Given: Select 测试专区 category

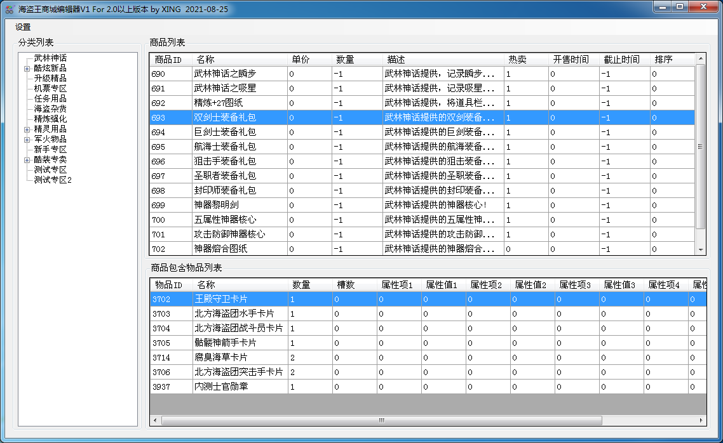Looking at the screenshot, I should tap(50, 169).
